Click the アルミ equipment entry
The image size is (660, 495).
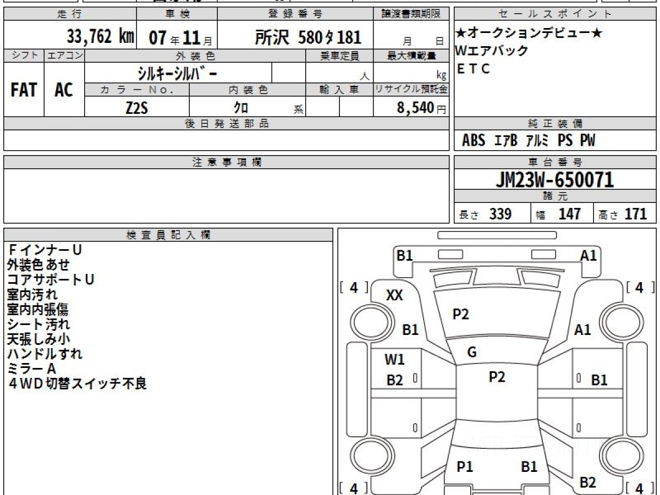coord(537,141)
